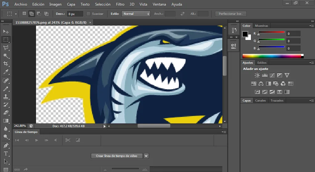Screen dimensions: 315x172
Task: Open the Imagen menu
Action: 55,4
